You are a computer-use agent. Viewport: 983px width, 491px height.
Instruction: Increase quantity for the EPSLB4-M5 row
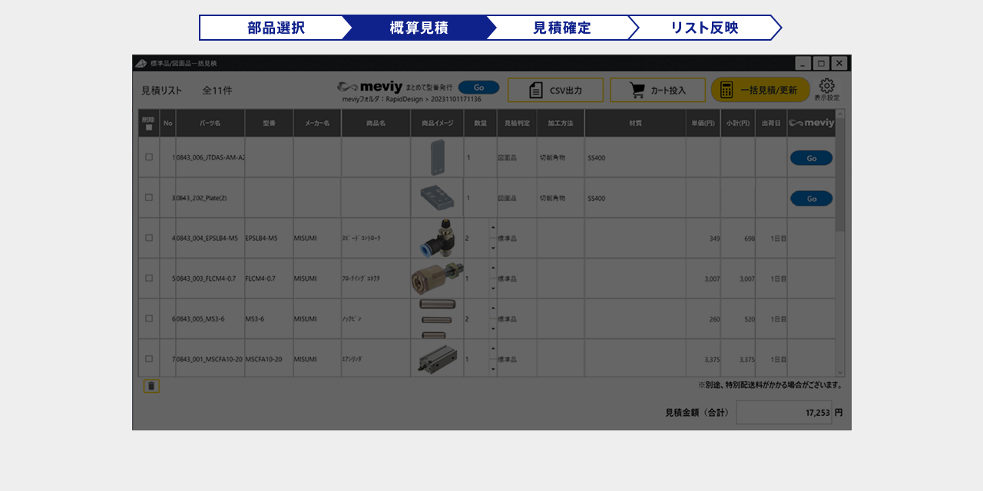pyautogui.click(x=492, y=227)
